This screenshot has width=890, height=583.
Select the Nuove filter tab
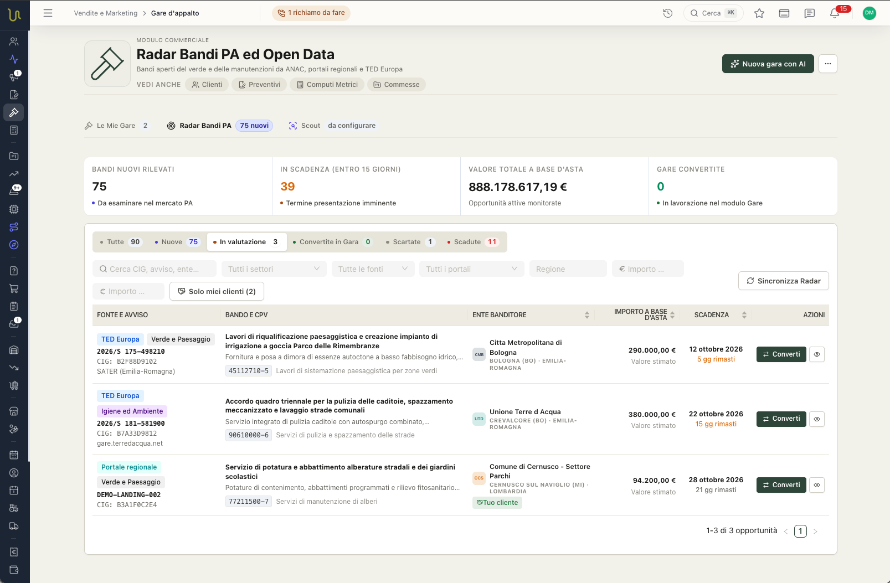coord(177,242)
